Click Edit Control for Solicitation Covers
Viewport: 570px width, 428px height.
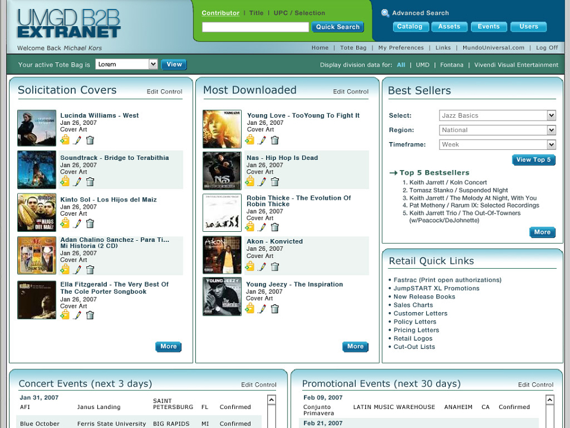(x=164, y=92)
